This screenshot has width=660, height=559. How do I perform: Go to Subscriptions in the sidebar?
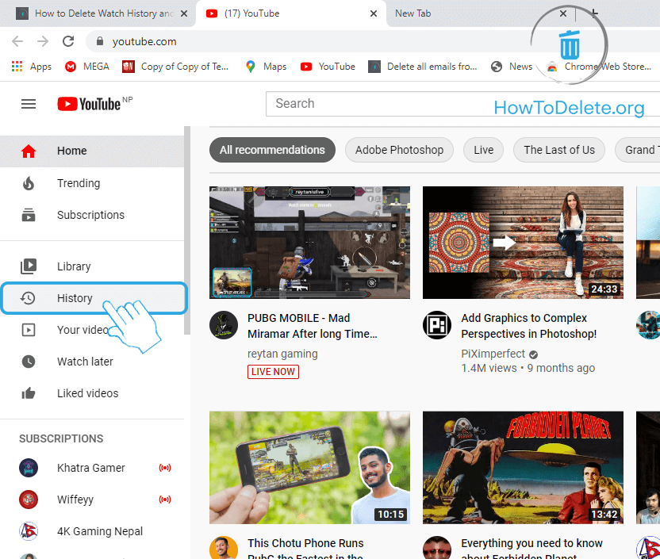coord(90,215)
